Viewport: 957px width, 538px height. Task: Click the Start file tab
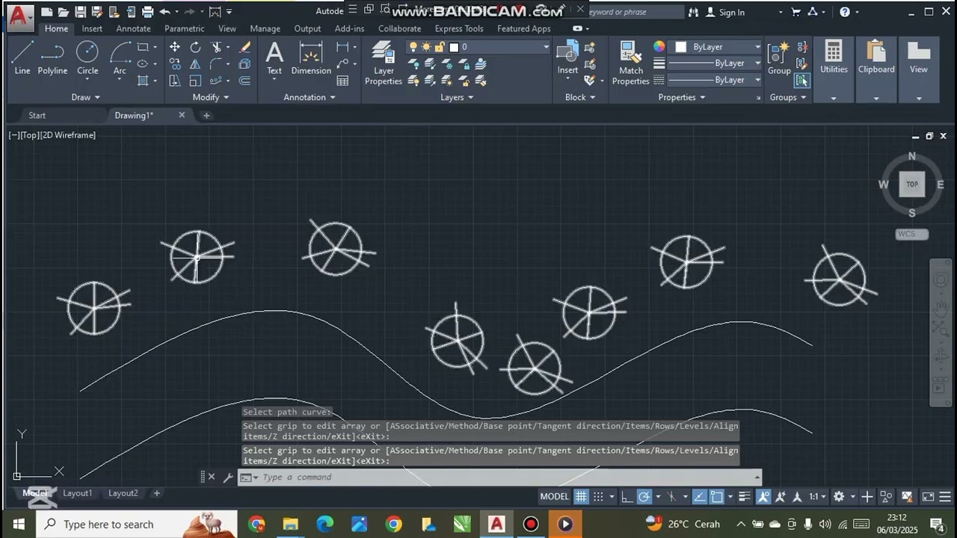(37, 115)
